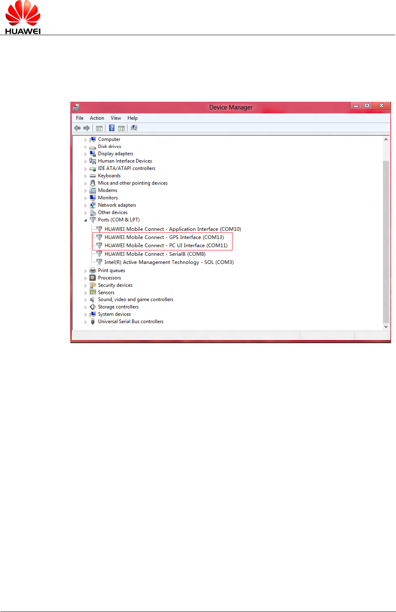This screenshot has width=396, height=612.
Task: Select Intel(R) Active Management Technology SOL (COM3)
Action: 169,262
